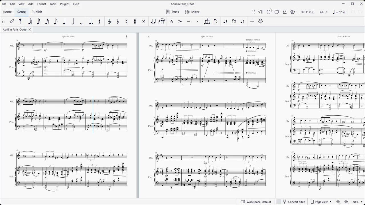Screen dimensions: 365x205
Task: Click the plus icon in note toolbar
Action: pos(252,21)
